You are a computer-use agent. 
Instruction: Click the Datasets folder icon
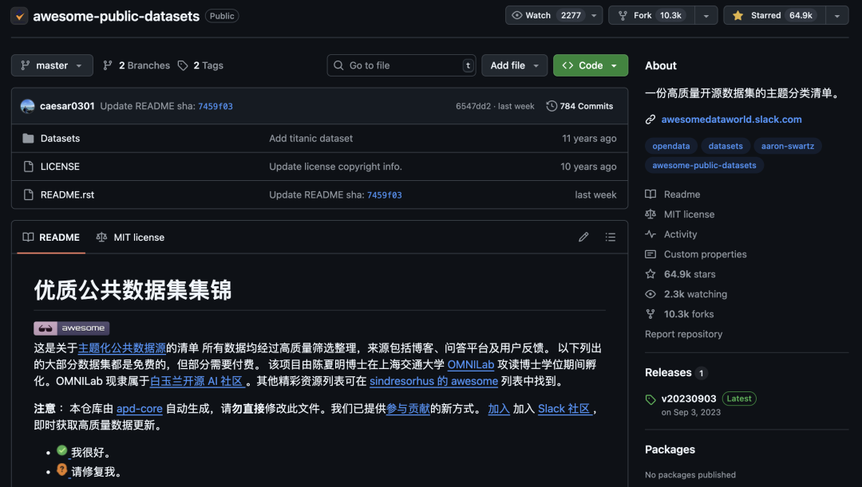click(x=28, y=139)
